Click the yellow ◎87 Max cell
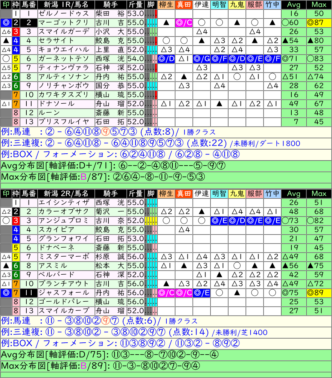Screen dimensions: 332x378 [318, 23]
